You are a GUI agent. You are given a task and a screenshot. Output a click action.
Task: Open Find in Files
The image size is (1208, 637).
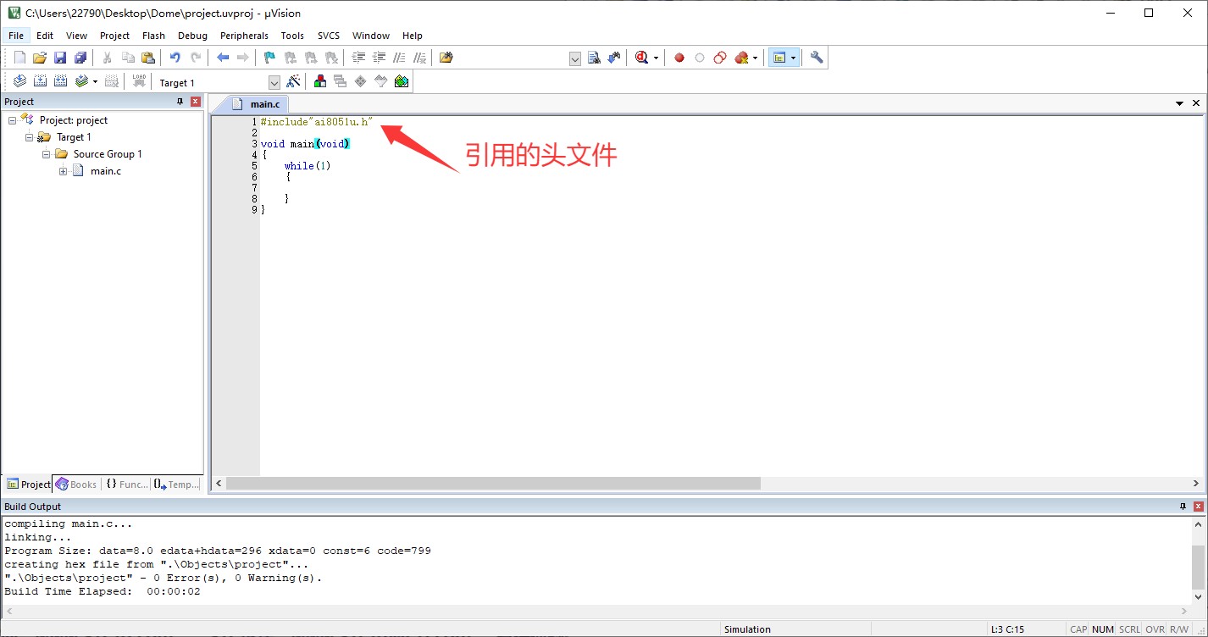[445, 57]
